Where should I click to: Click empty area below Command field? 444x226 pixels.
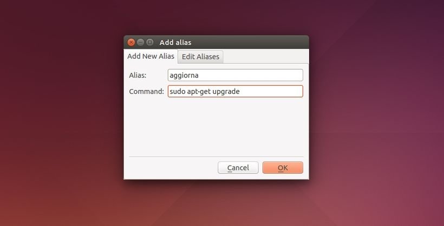click(216, 127)
